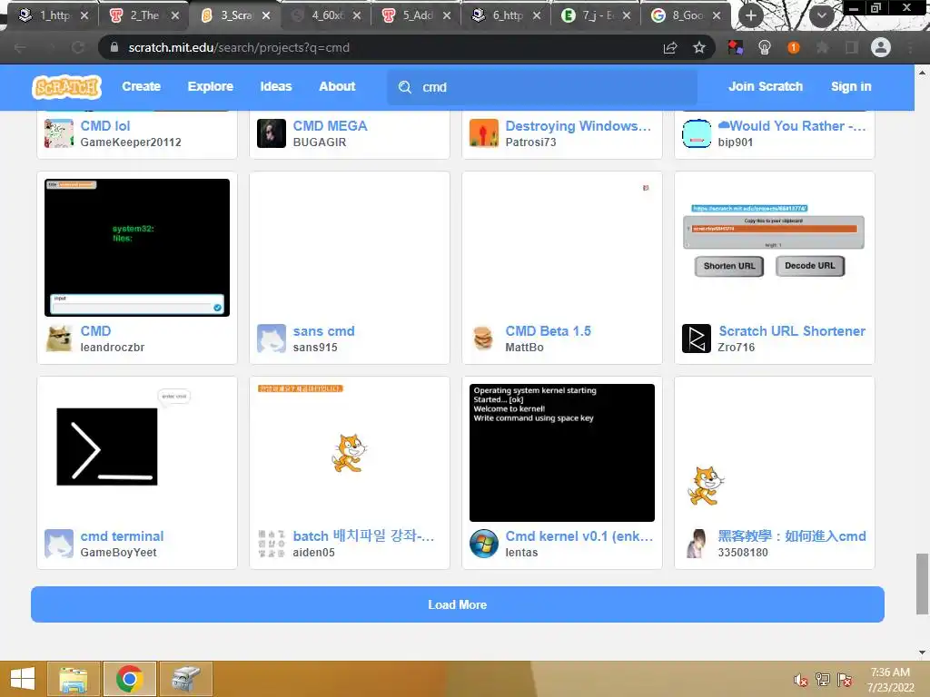Image resolution: width=930 pixels, height=697 pixels.
Task: Open aiden05 user avatar
Action: tap(271, 543)
